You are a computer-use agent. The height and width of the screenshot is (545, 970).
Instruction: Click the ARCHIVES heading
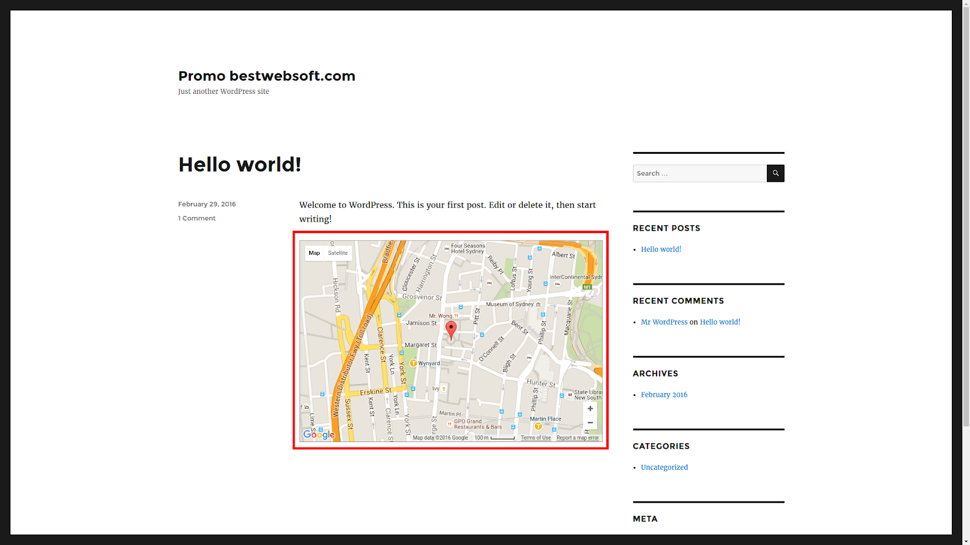tap(655, 374)
